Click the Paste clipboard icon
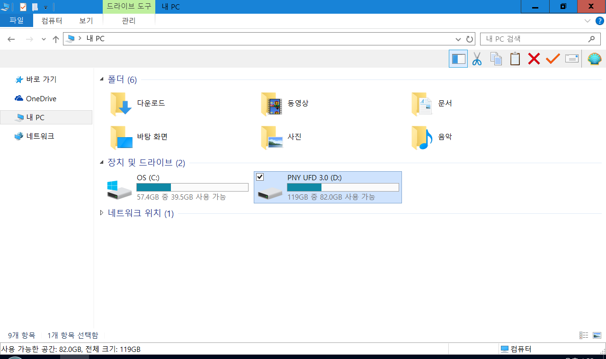The width and height of the screenshot is (606, 359). (515, 59)
